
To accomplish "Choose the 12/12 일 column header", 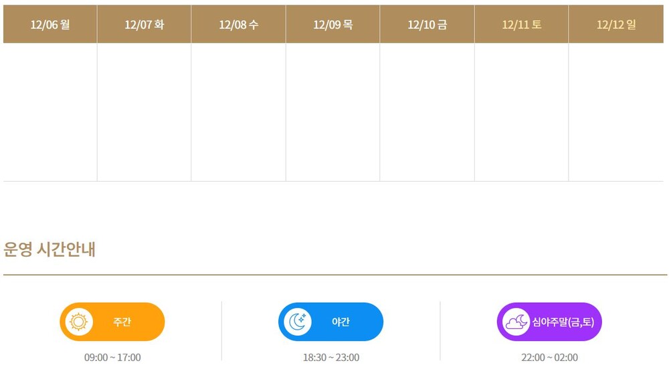I will point(616,24).
